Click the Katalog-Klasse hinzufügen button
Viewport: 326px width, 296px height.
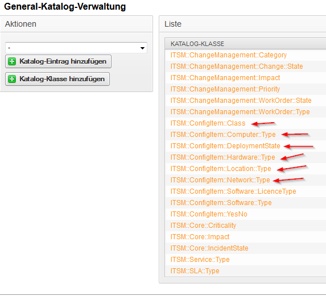(x=57, y=79)
